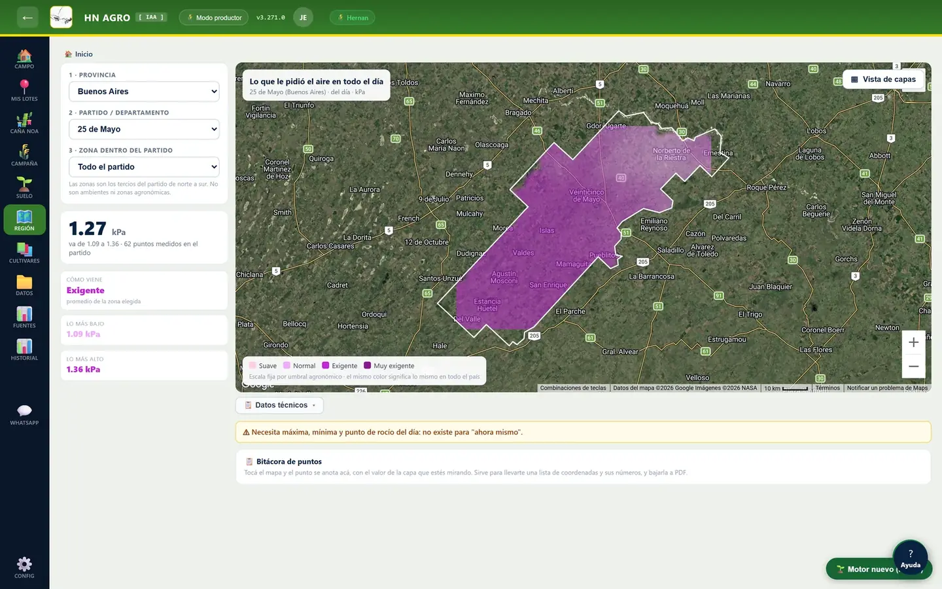Switch to the Historial section
942x589 pixels.
[24, 349]
